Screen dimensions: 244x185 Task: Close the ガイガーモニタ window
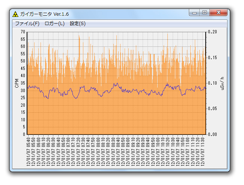pyautogui.click(x=218, y=13)
